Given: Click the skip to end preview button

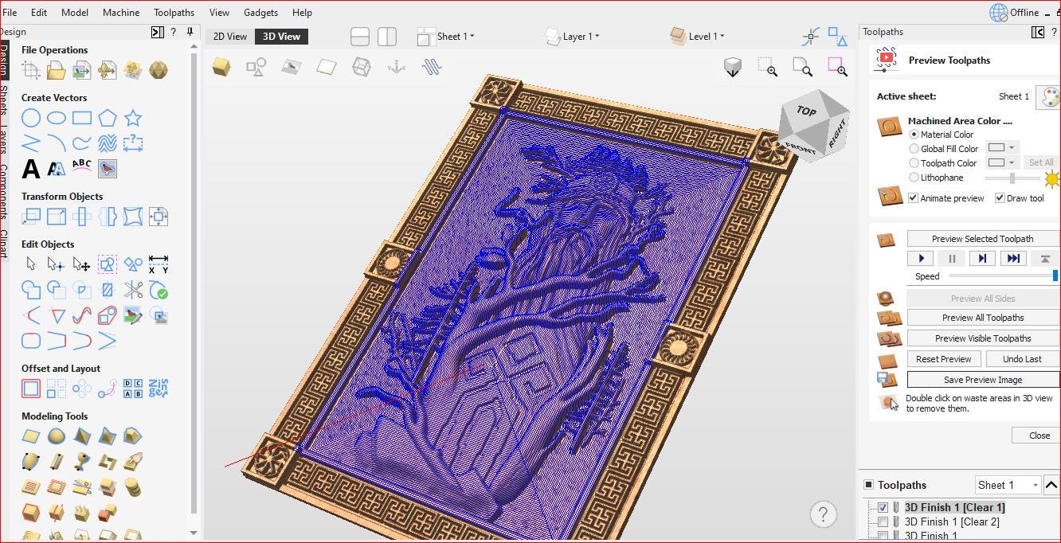Looking at the screenshot, I should 1013,259.
